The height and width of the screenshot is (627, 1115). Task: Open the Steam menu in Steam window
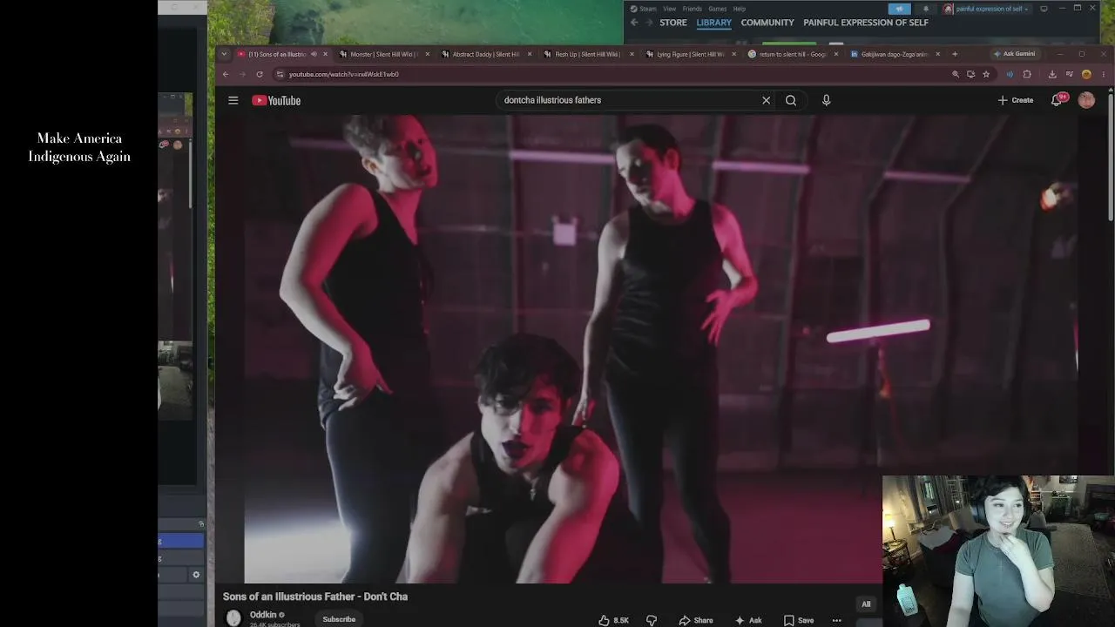click(644, 9)
